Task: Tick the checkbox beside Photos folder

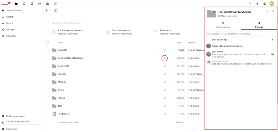Action: pos(47,98)
